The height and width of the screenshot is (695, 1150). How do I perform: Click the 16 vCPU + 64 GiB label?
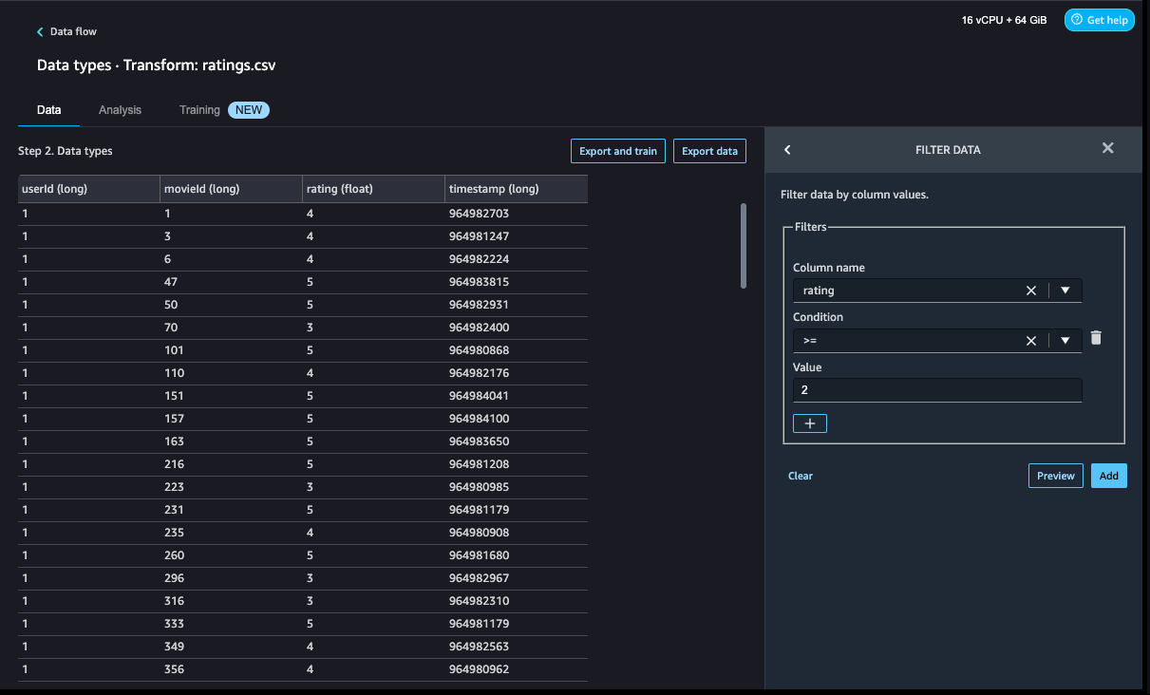(1005, 20)
